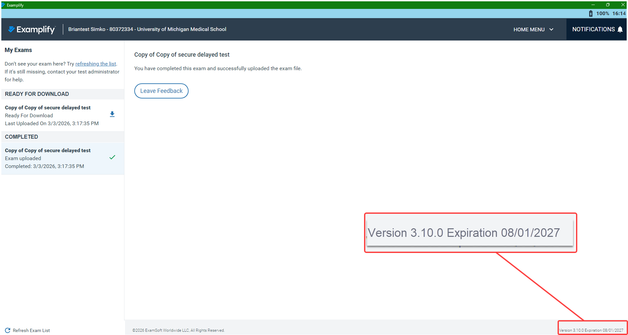
Task: Click the Leave Feedback button
Action: coord(161,91)
